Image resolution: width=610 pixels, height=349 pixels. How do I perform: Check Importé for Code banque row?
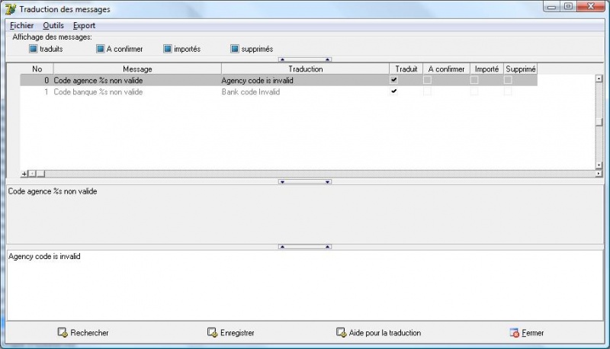[474, 91]
